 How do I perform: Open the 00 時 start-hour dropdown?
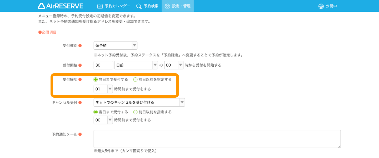point(174,65)
